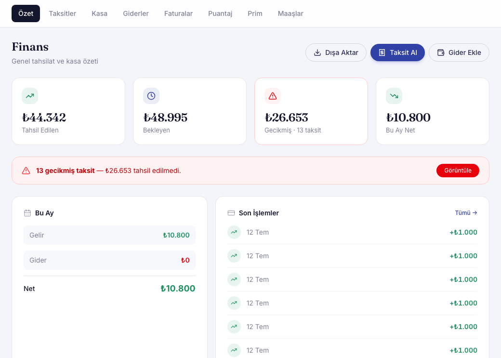501x358 pixels.
Task: Click the "Bu Ay" panel title
Action: [44, 213]
